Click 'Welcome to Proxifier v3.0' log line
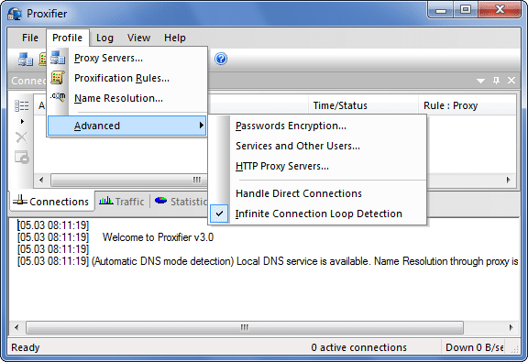The width and height of the screenshot is (528, 362). (158, 237)
